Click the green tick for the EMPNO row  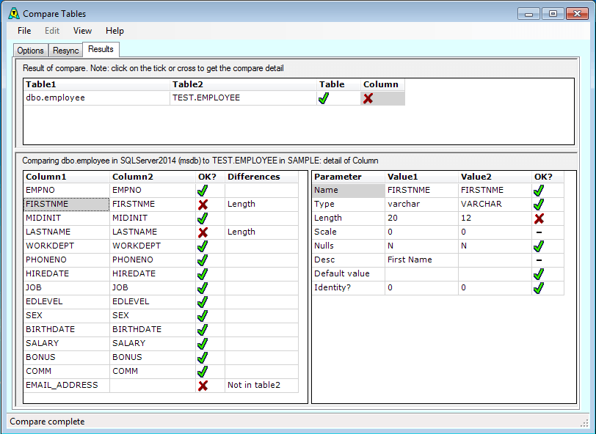[x=203, y=190]
